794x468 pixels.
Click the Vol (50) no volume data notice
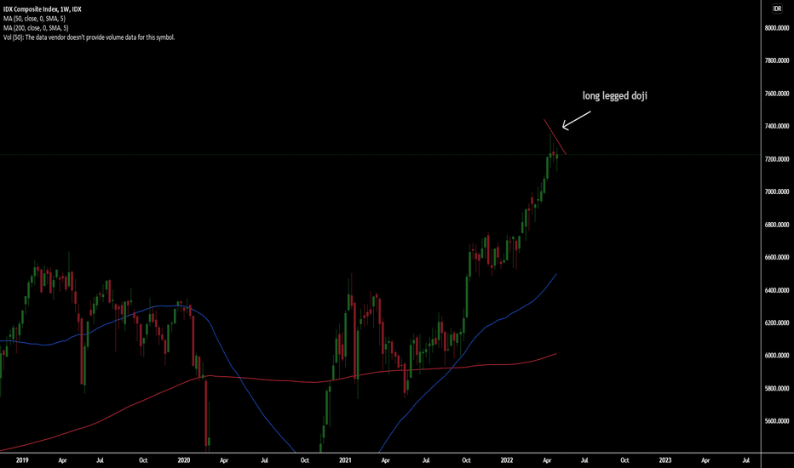(89, 37)
